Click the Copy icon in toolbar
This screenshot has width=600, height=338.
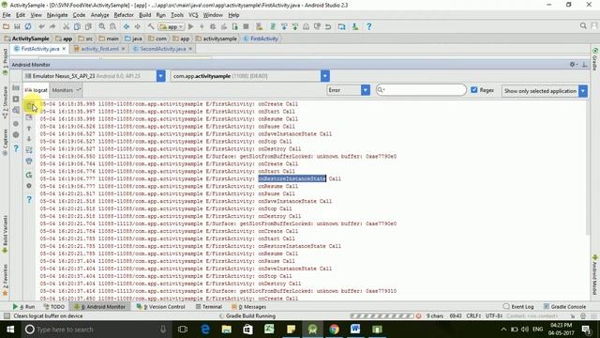(77, 26)
